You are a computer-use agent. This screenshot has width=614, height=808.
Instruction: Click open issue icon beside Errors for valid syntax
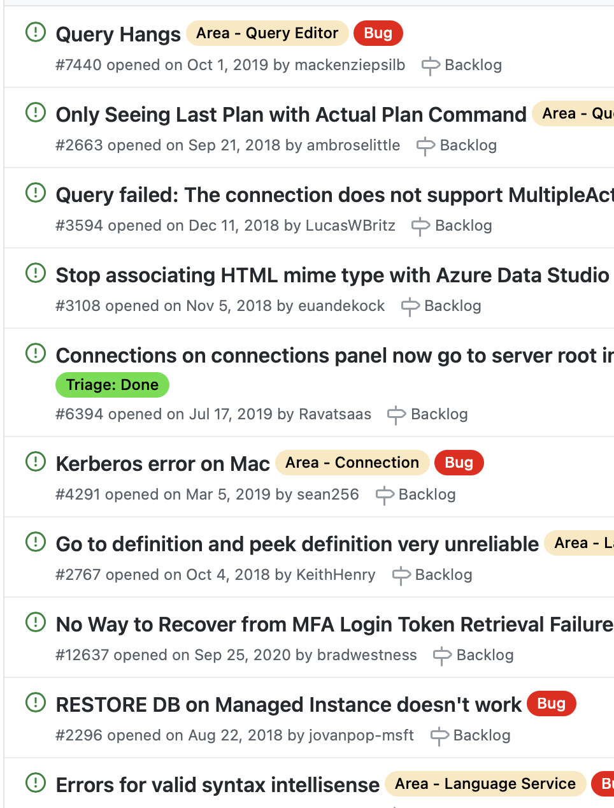tap(36, 783)
